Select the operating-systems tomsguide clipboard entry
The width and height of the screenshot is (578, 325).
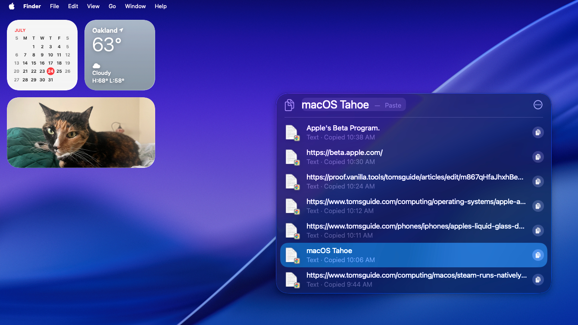pyautogui.click(x=388, y=206)
